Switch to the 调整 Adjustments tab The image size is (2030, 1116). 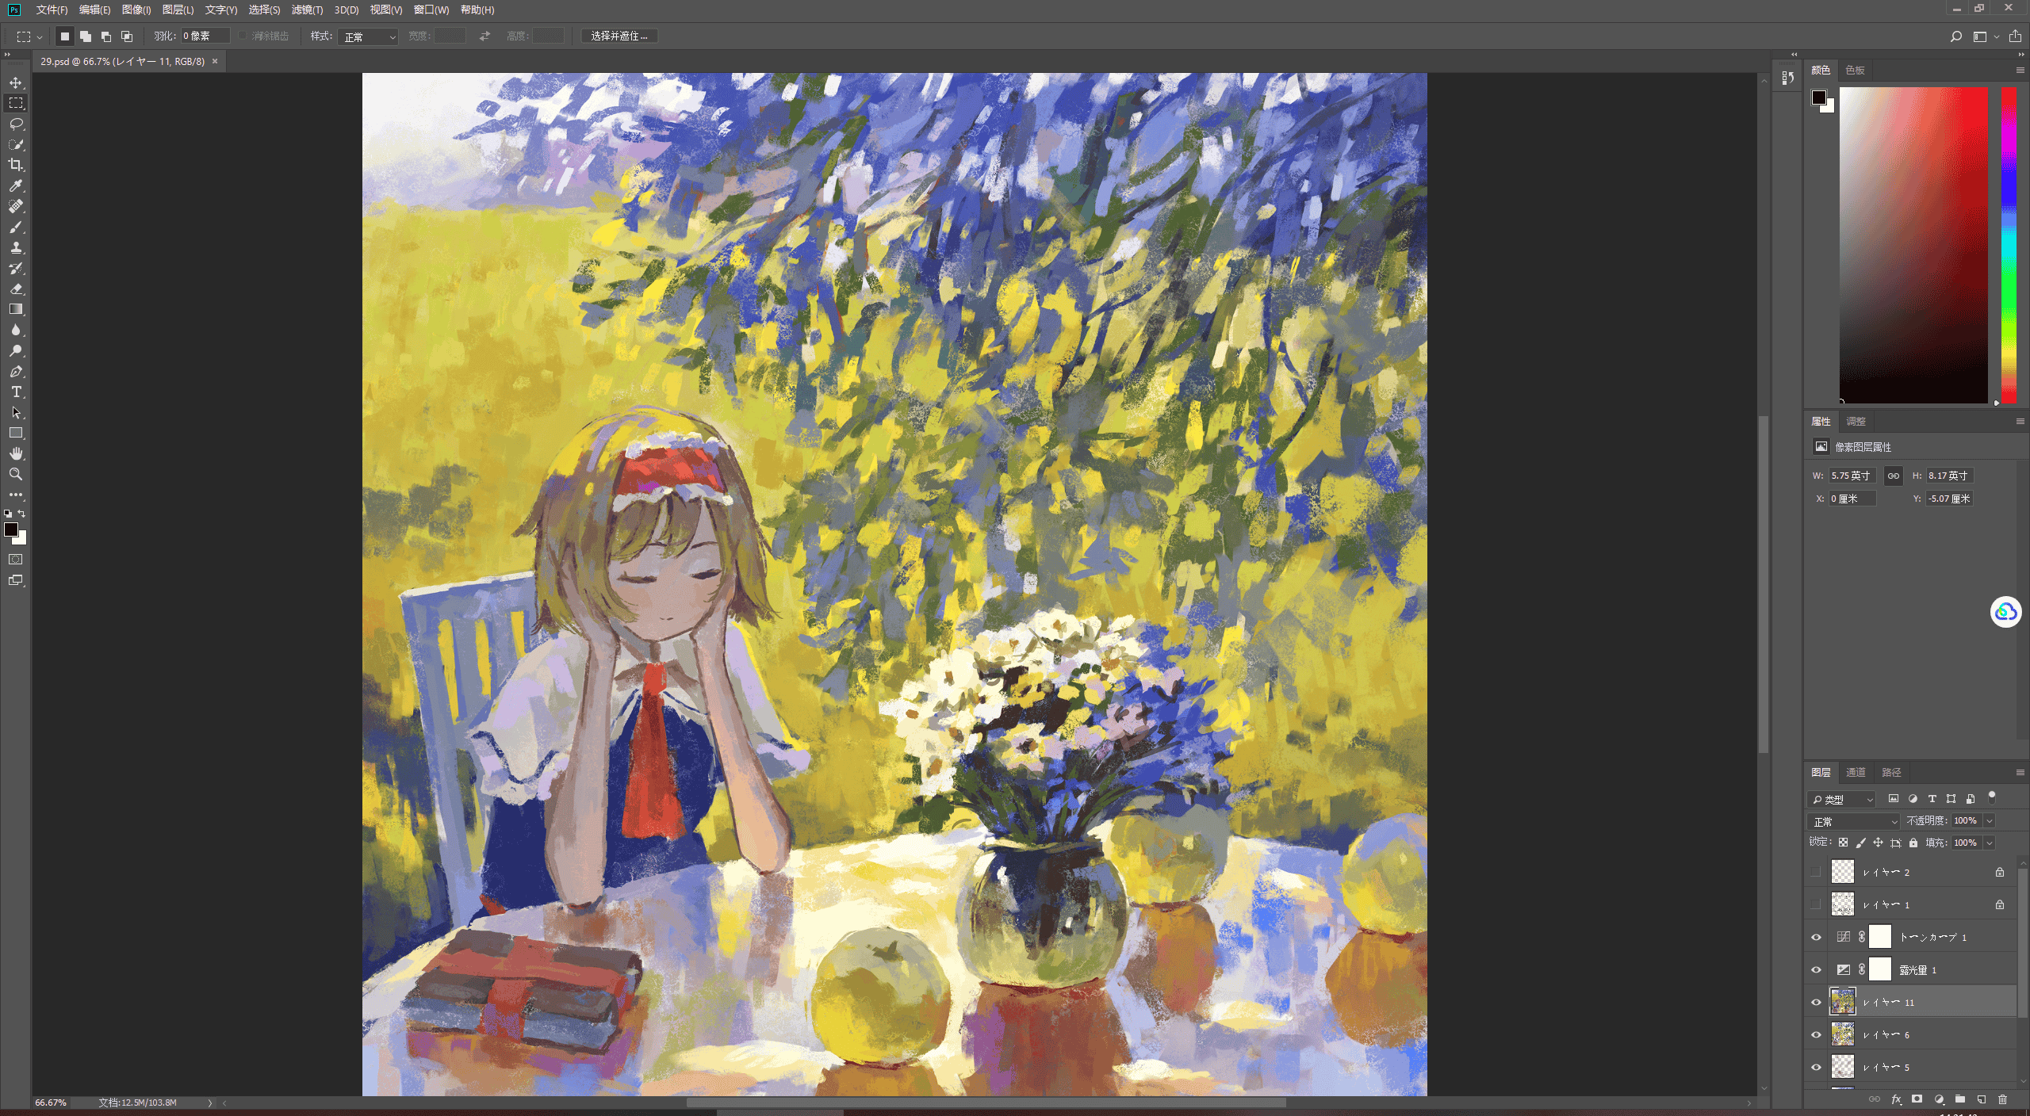(1856, 421)
